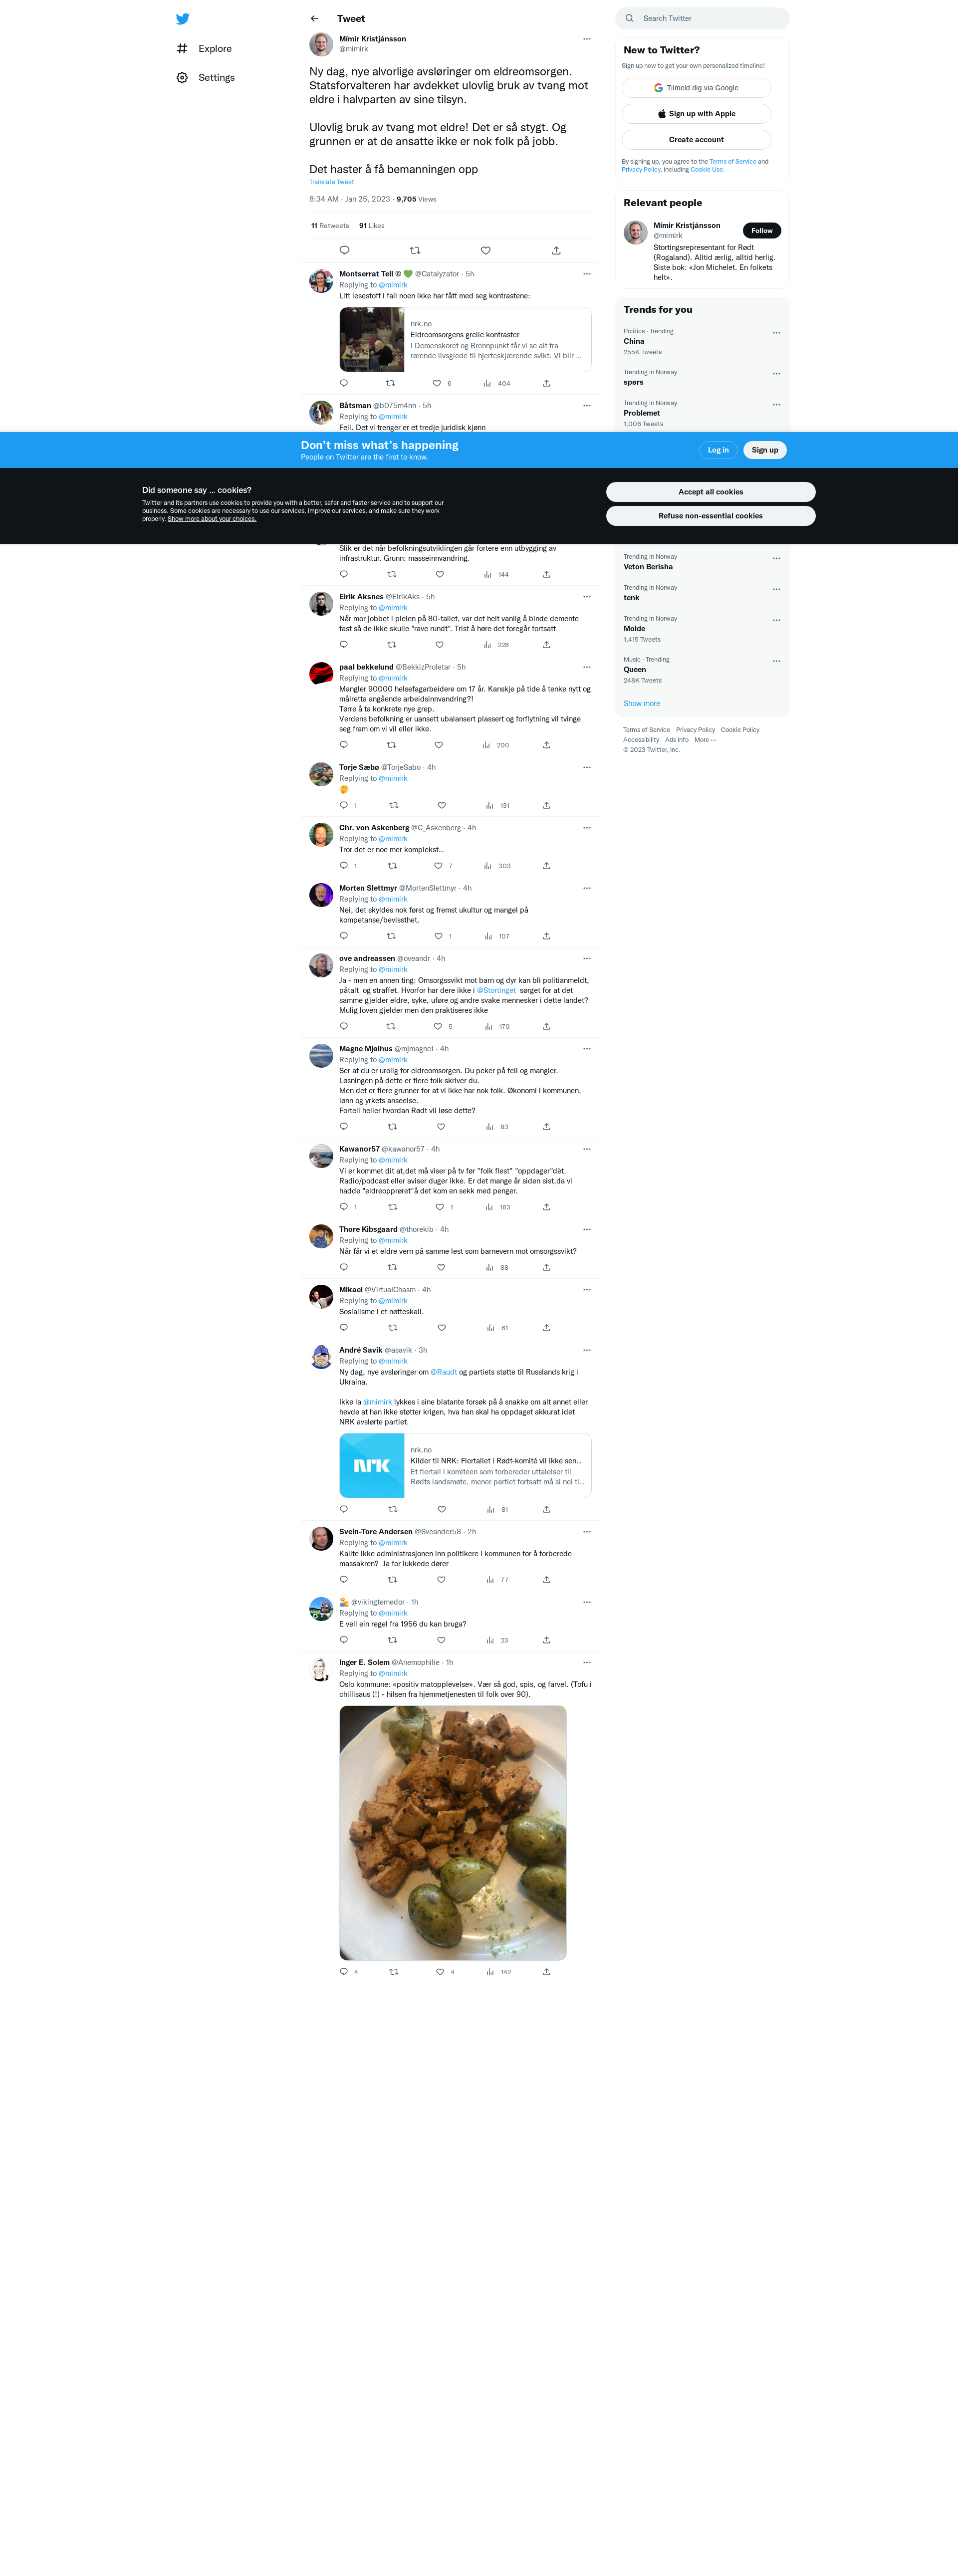Go back using the arrow beside Tweet
Viewport: 958px width, 2576px height.
click(314, 19)
